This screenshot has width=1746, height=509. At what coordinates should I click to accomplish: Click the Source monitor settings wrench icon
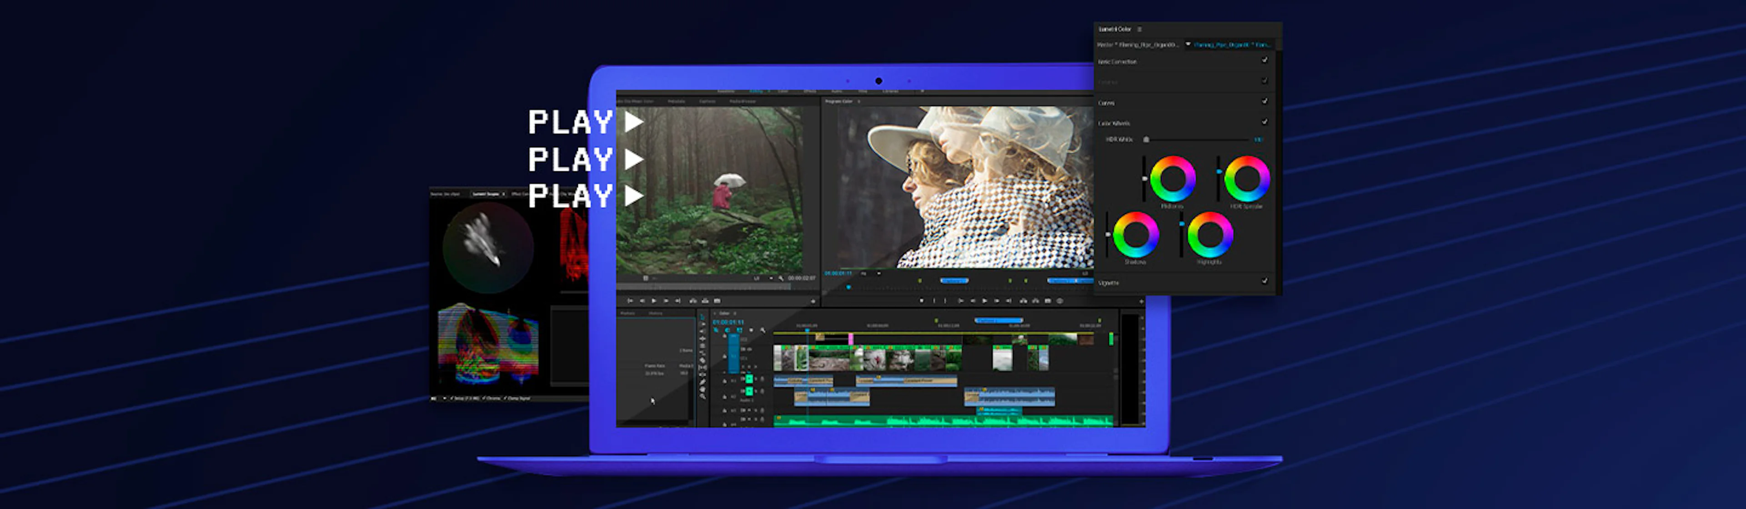click(782, 279)
